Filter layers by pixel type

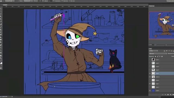pyautogui.click(x=164, y=51)
